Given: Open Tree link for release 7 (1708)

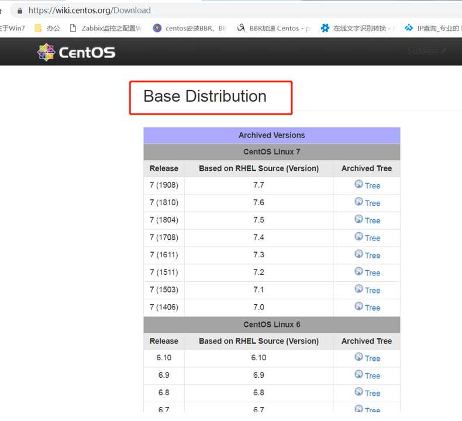Looking at the screenshot, I should tap(373, 238).
